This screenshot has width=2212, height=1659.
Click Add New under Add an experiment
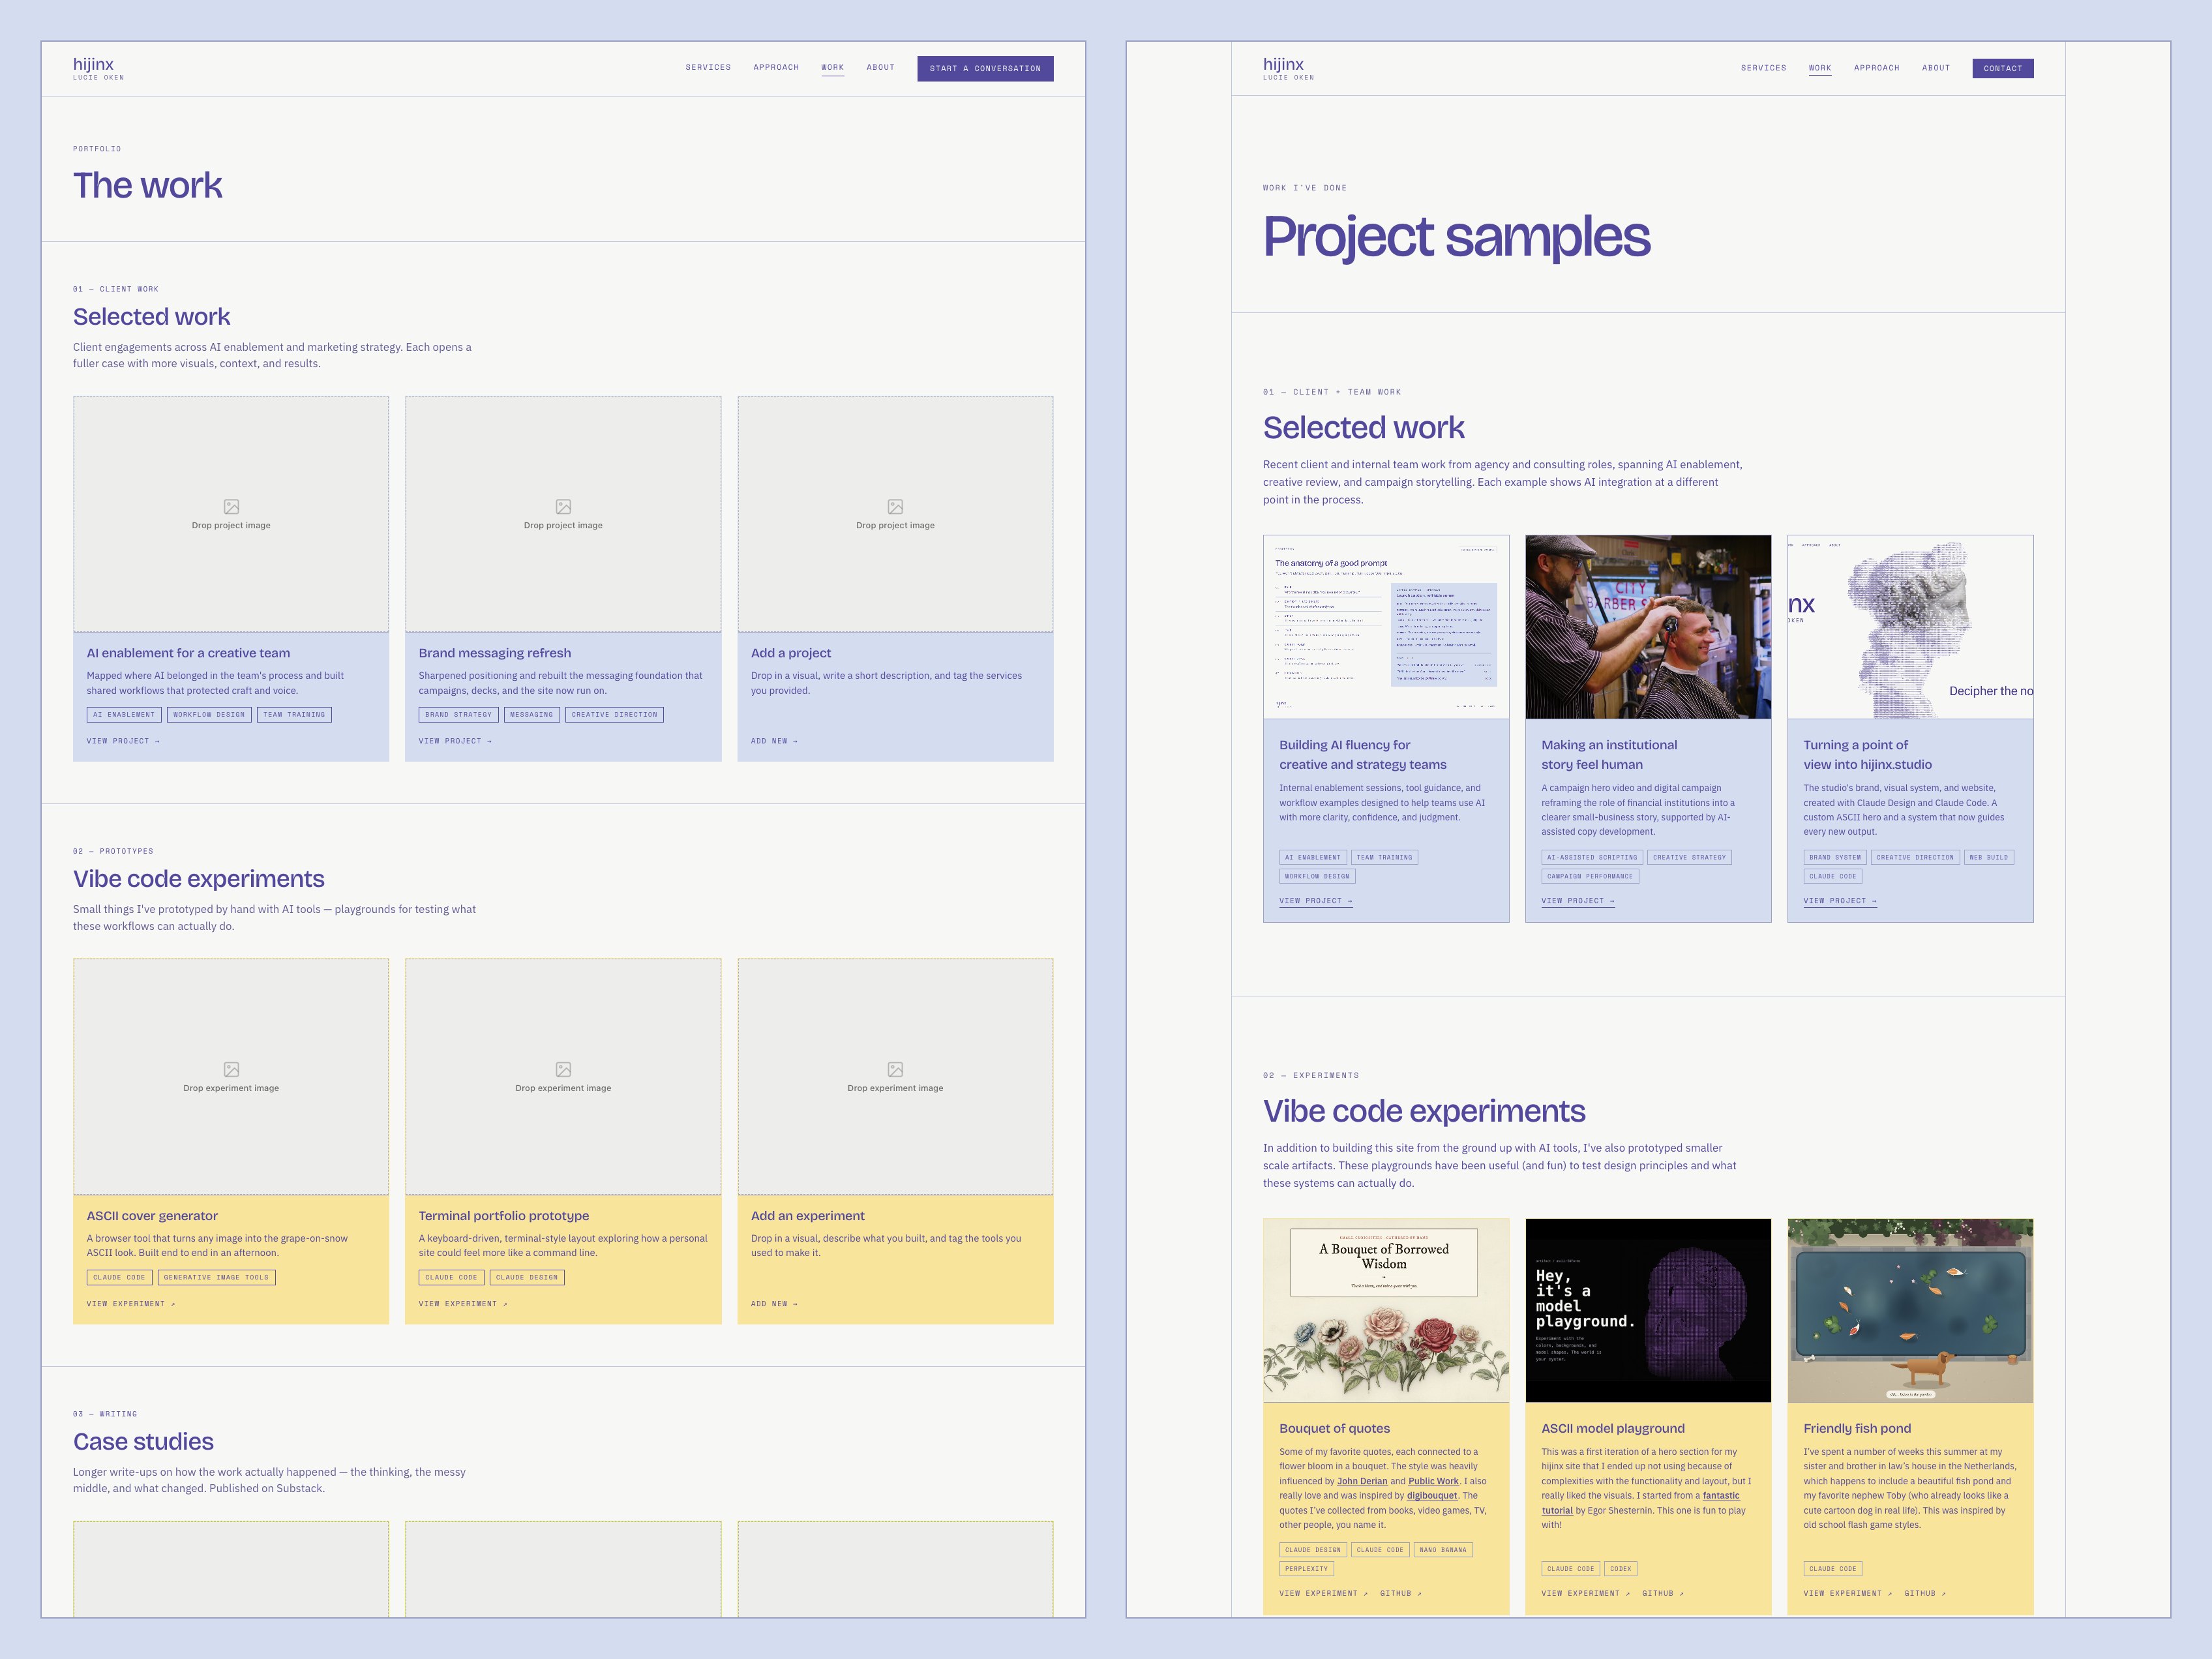click(x=774, y=1304)
